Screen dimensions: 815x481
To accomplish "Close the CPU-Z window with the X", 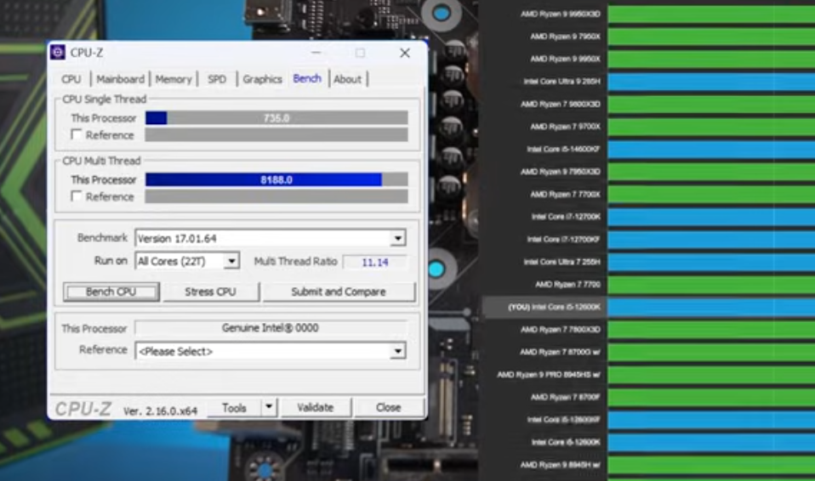I will (x=404, y=53).
